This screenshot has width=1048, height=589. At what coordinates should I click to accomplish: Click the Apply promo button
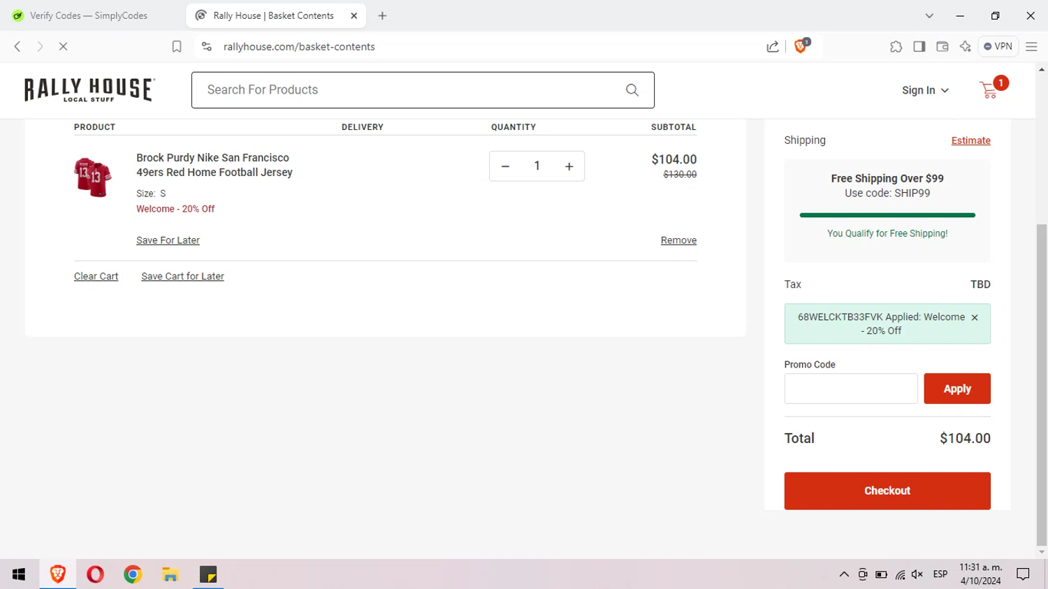pos(957,388)
